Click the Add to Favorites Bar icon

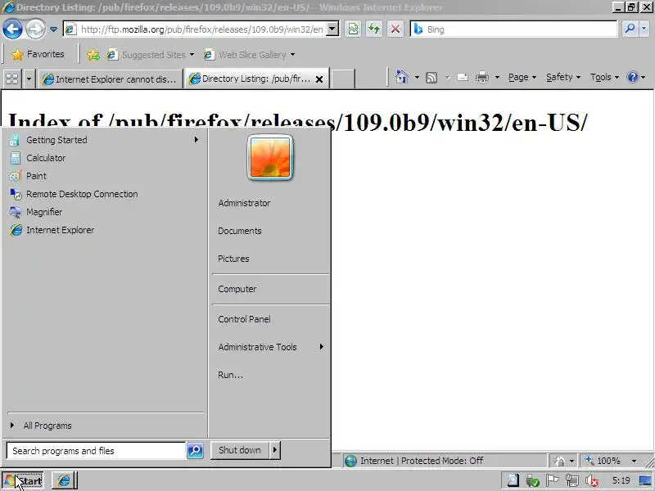point(93,55)
